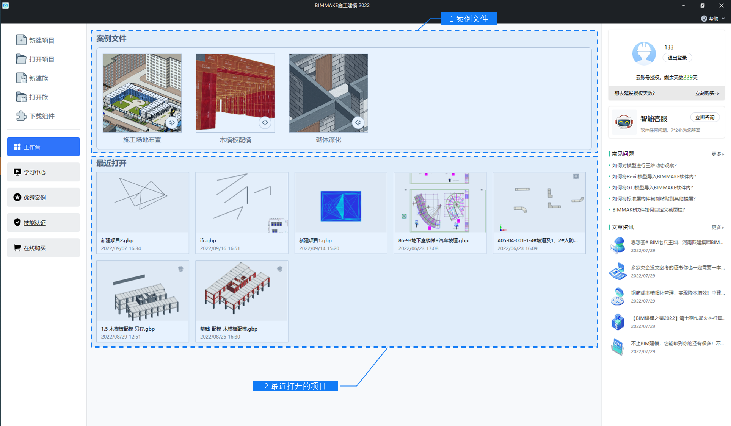This screenshot has height=426, width=731.
Task: Click the 下载组件 puzzle icon
Action: [21, 116]
